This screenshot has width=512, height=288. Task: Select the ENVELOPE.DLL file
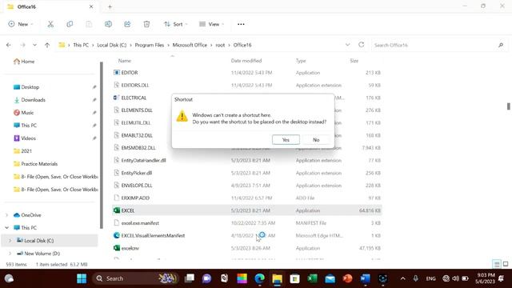click(247, 186)
